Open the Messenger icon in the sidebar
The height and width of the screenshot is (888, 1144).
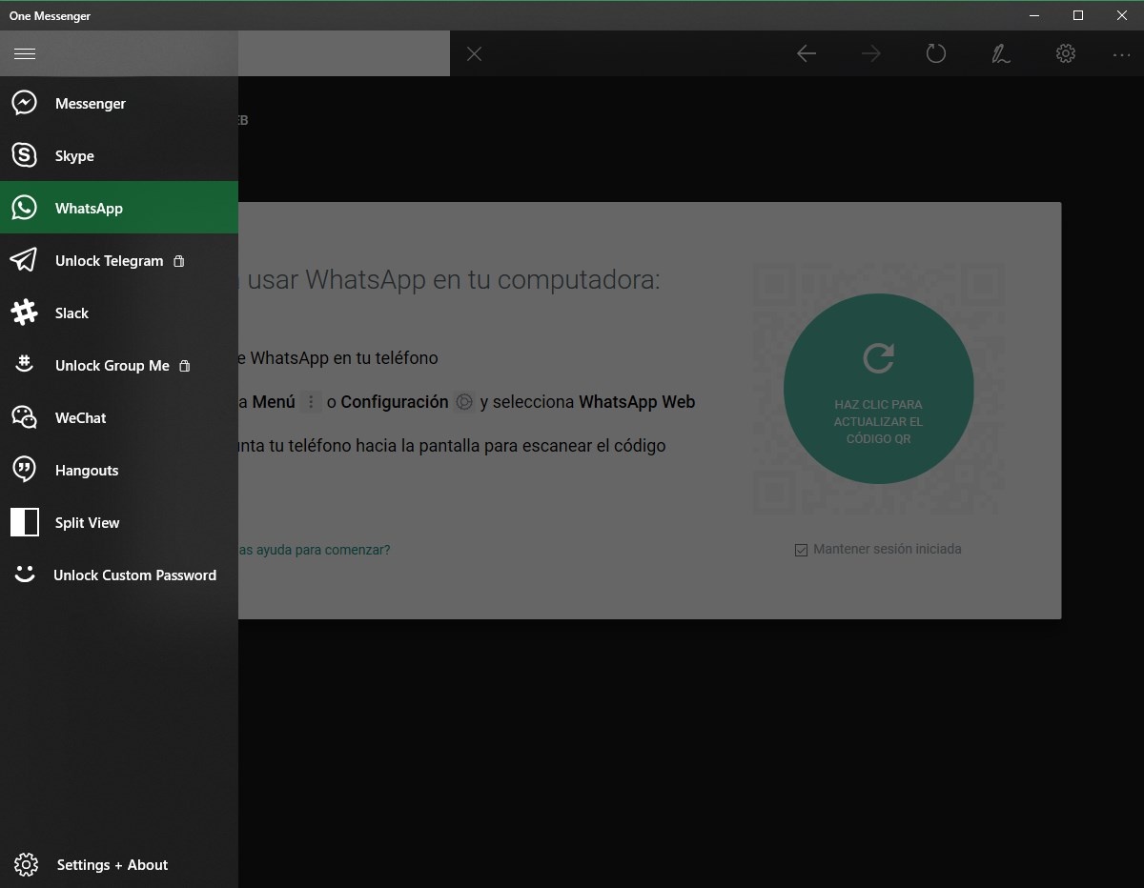coord(24,103)
